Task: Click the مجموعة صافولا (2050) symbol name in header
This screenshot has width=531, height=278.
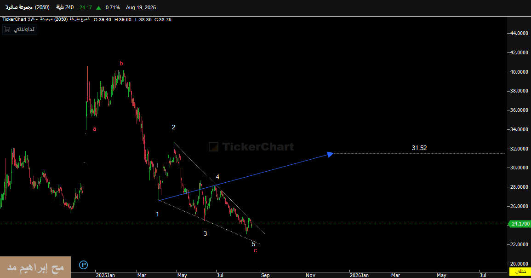Action: (28, 7)
